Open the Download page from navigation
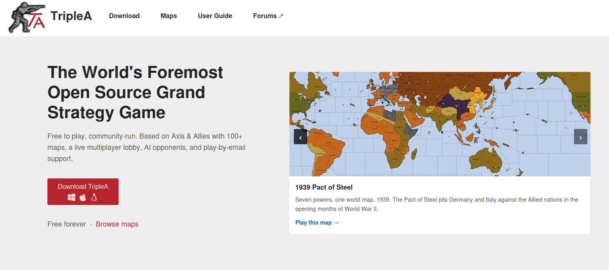609x270 pixels. (x=124, y=16)
